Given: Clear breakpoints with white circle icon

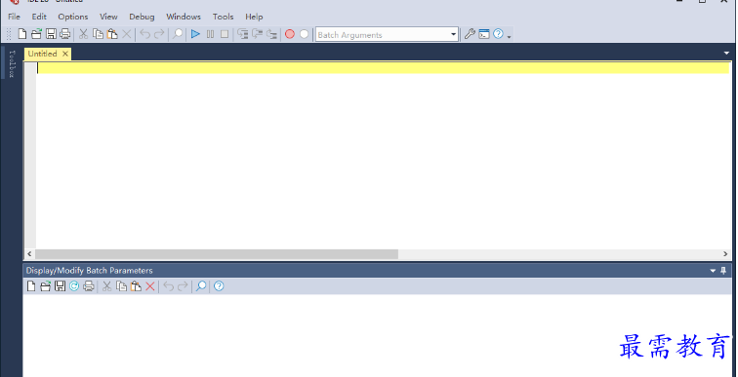Looking at the screenshot, I should pos(305,34).
